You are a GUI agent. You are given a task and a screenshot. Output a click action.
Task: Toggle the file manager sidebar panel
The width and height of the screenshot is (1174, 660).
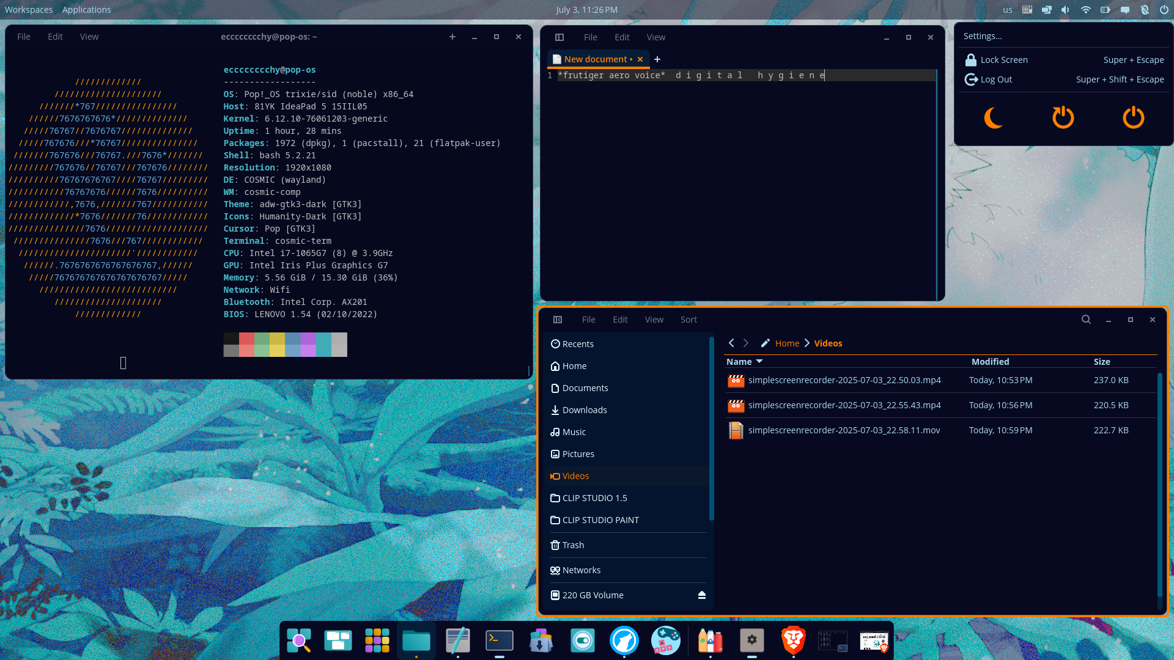tap(558, 320)
